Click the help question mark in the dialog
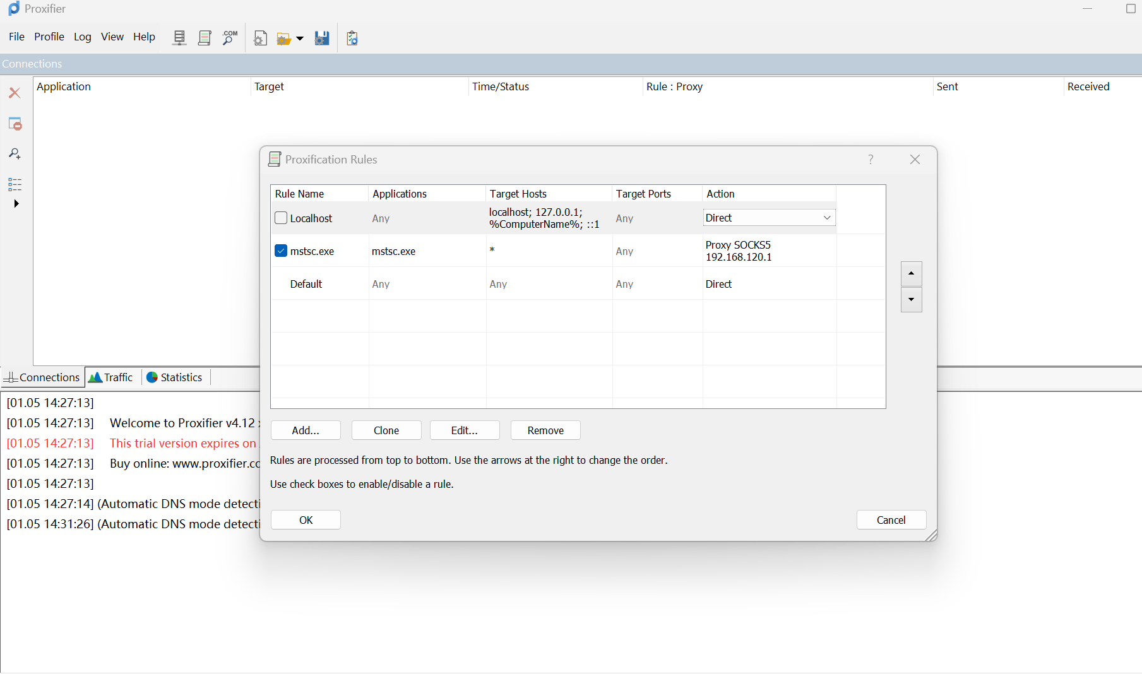This screenshot has width=1142, height=674. pyautogui.click(x=871, y=159)
